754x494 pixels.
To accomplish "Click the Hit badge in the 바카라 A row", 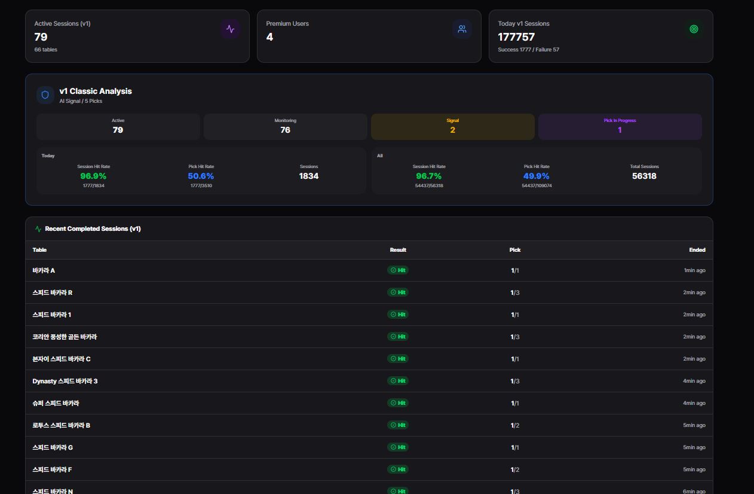I will coord(398,270).
